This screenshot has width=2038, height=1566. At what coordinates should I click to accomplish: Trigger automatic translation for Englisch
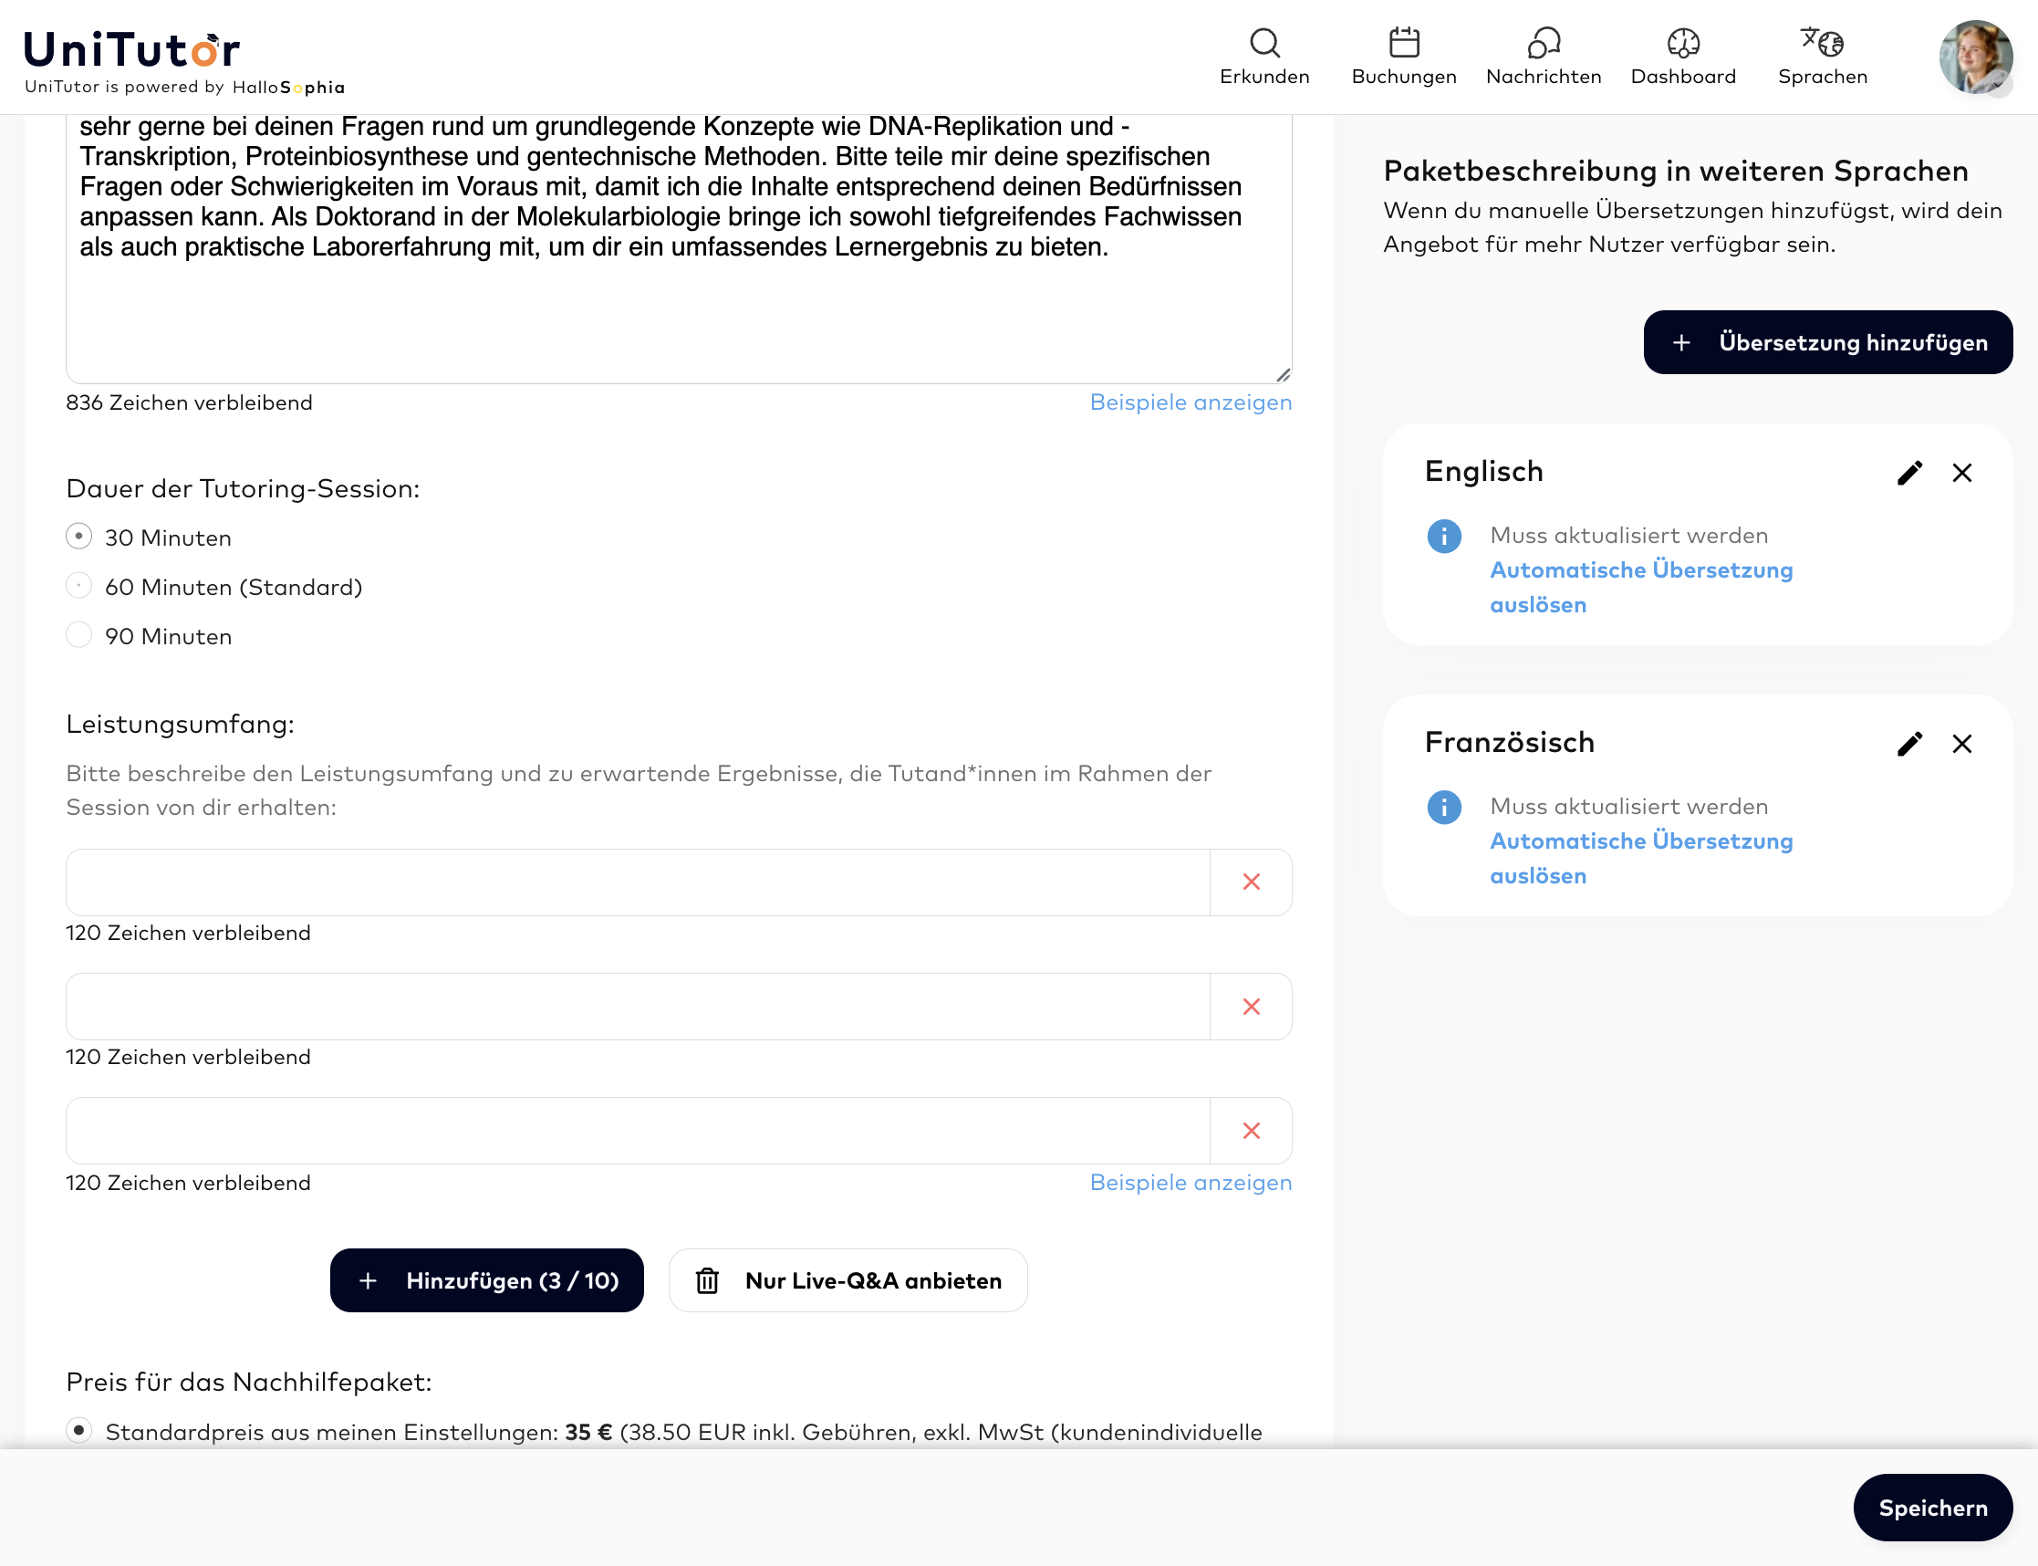(x=1640, y=588)
